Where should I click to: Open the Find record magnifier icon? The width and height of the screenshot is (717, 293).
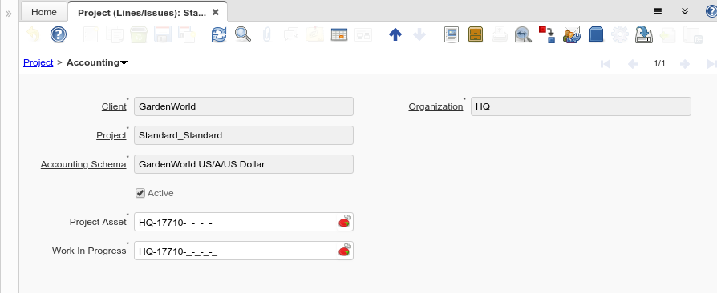243,34
